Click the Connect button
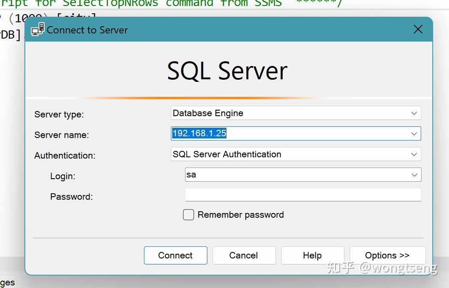The width and height of the screenshot is (449, 288). click(x=175, y=255)
